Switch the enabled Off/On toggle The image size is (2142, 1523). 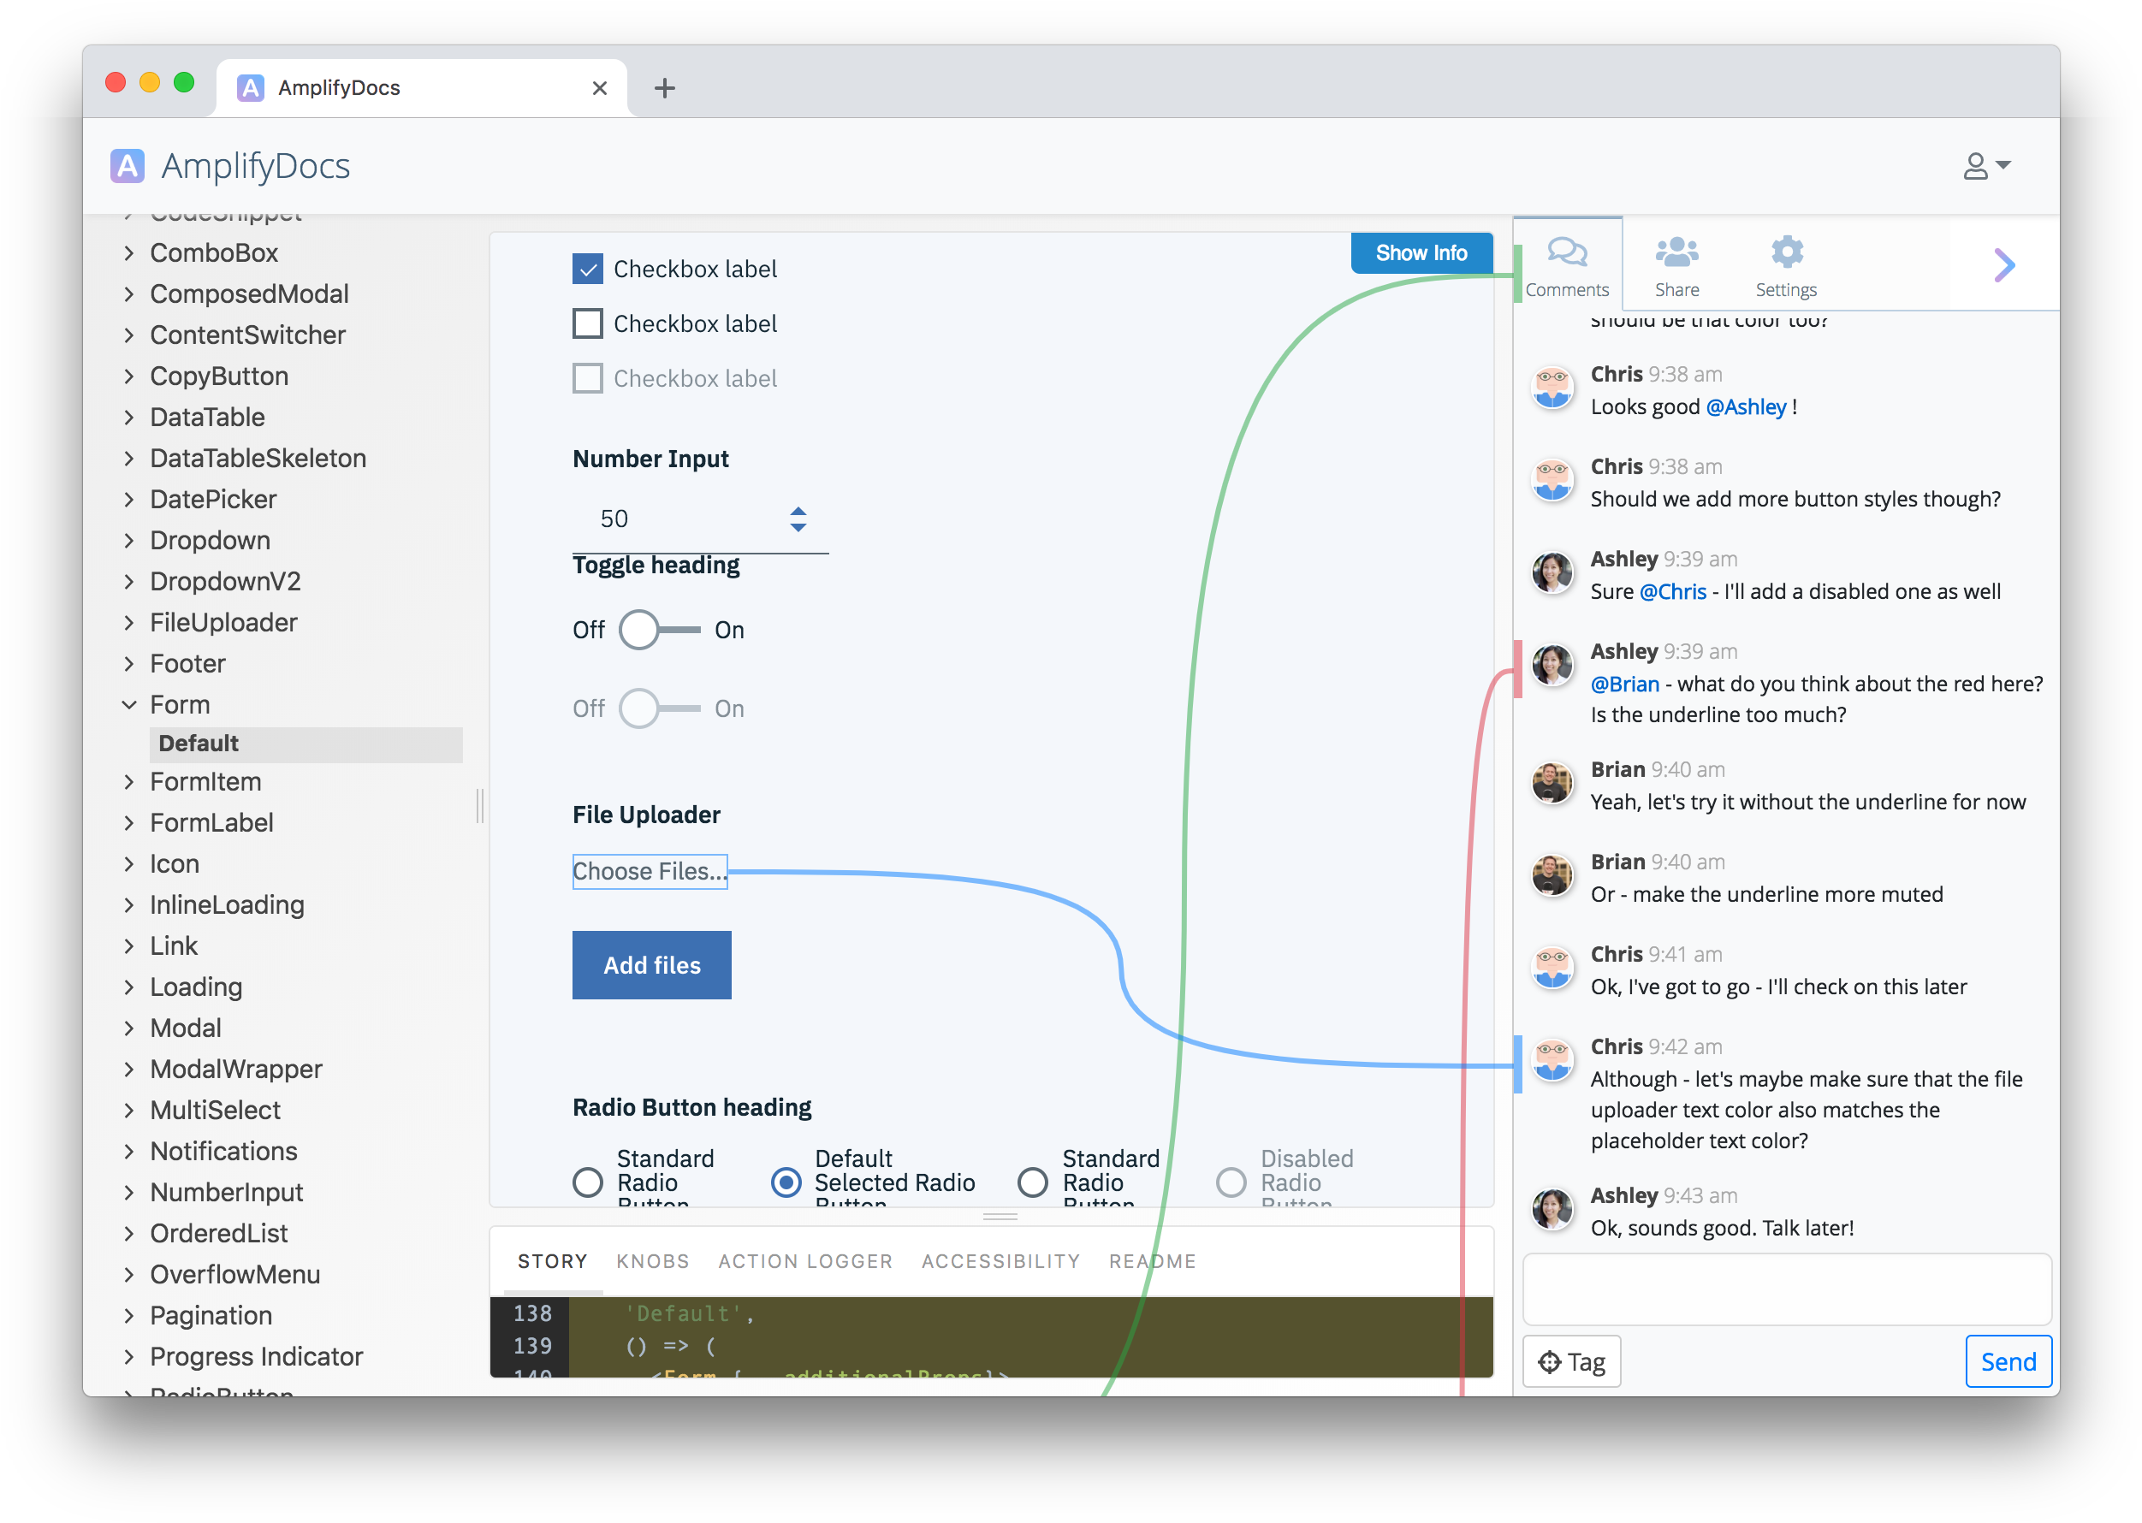pos(658,629)
